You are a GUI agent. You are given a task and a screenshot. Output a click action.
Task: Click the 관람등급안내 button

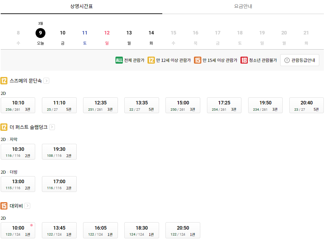tap(300, 60)
